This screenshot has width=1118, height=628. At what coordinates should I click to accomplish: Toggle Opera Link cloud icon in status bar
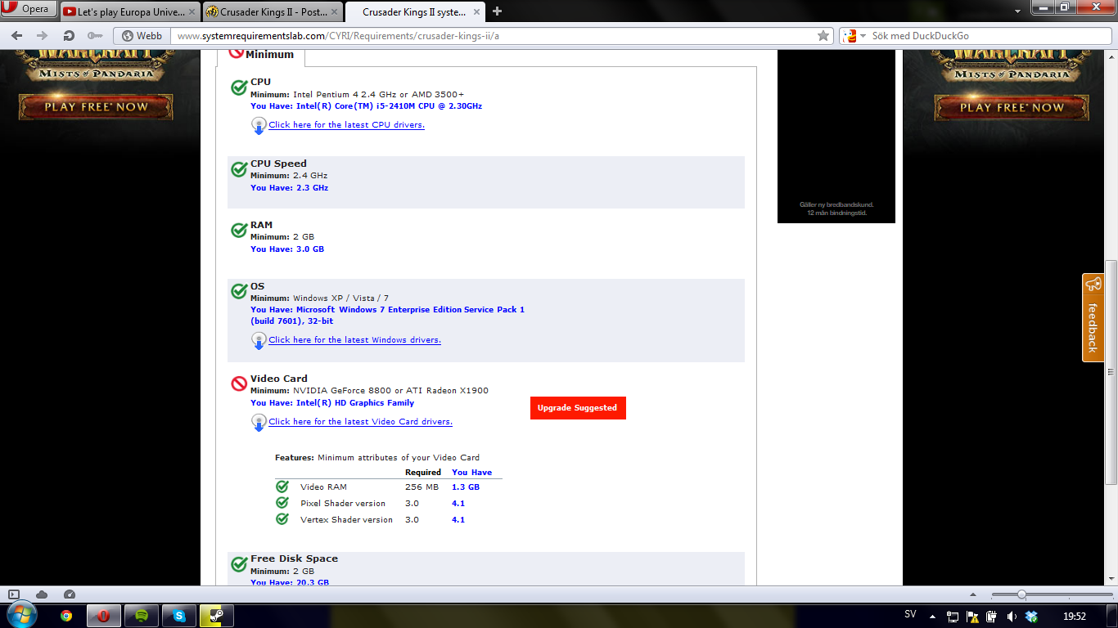point(42,594)
